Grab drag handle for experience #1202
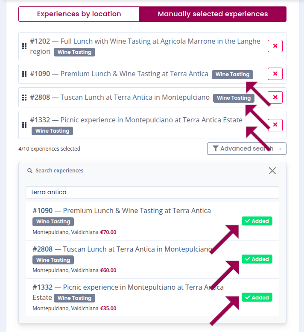Viewport: 304px width, 332px height. tap(24, 46)
